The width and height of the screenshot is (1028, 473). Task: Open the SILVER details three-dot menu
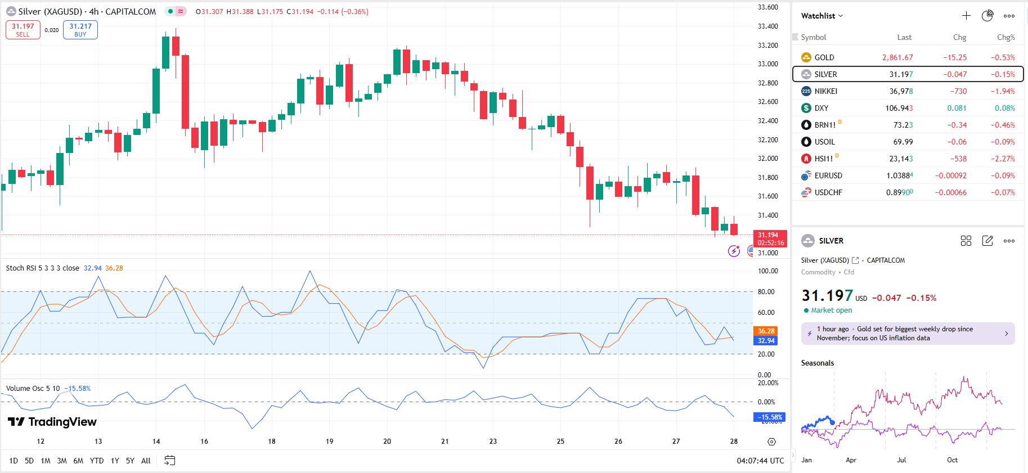click(x=1009, y=241)
